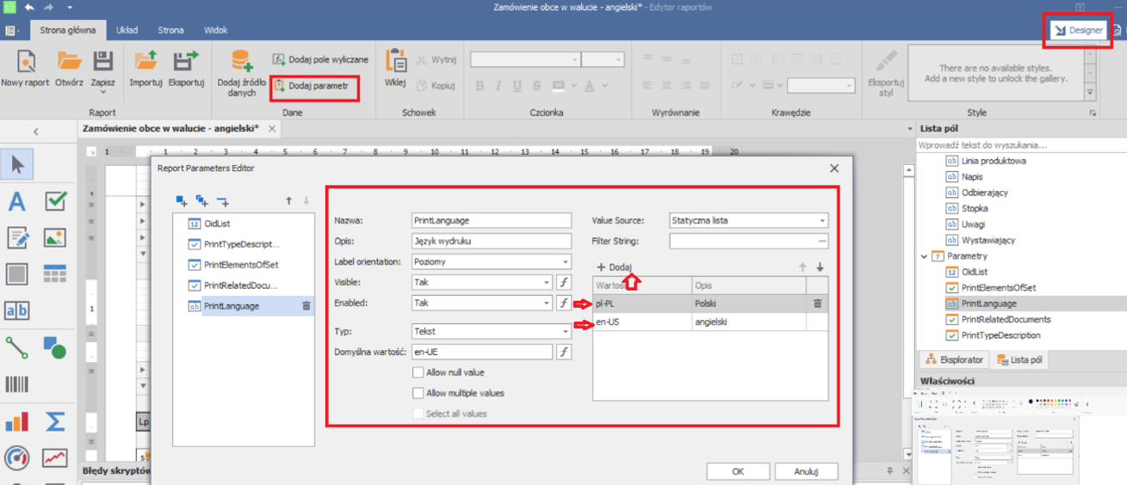The width and height of the screenshot is (1127, 485).
Task: Expand the Typ dropdown
Action: [x=565, y=331]
